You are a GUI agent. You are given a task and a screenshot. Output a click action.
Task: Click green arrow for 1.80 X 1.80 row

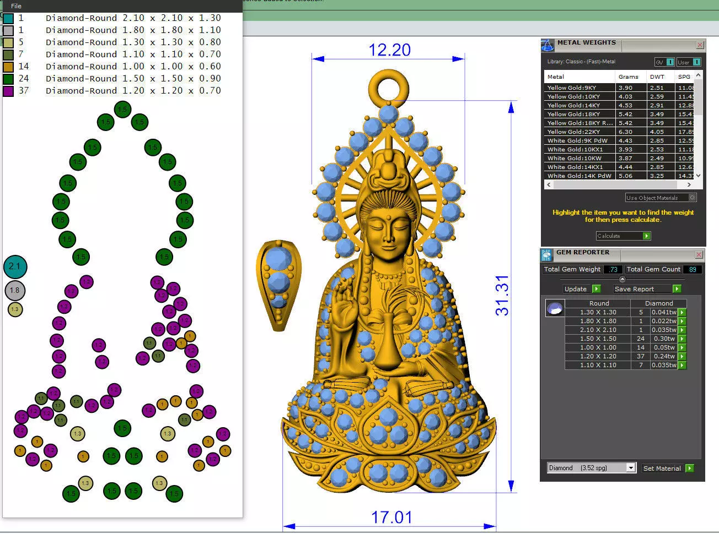pos(682,322)
